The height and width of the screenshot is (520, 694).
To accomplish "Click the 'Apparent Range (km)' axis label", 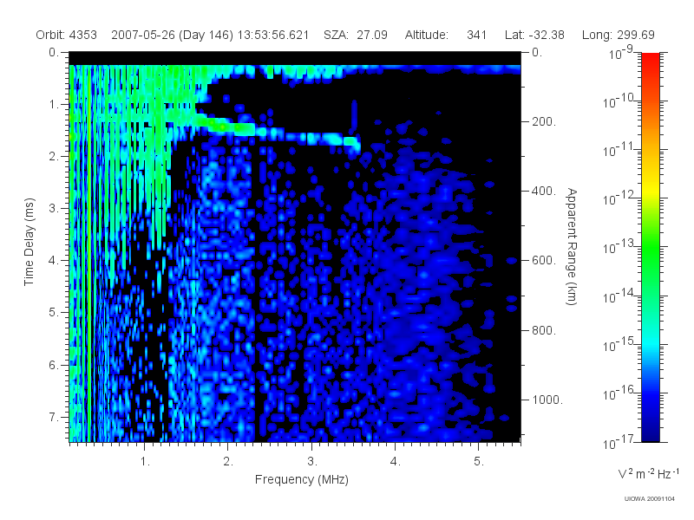I will tap(572, 247).
